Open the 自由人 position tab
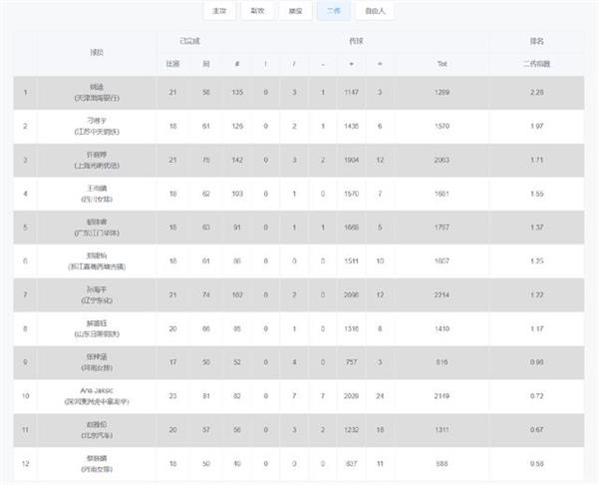 (x=375, y=11)
